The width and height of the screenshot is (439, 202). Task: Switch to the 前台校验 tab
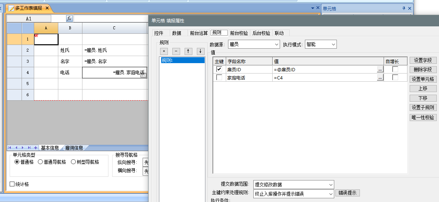click(239, 33)
